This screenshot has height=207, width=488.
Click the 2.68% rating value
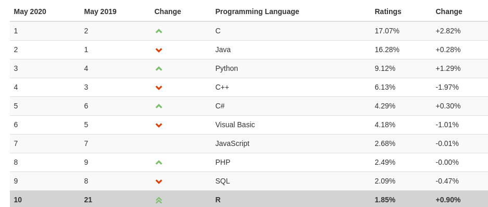(385, 143)
